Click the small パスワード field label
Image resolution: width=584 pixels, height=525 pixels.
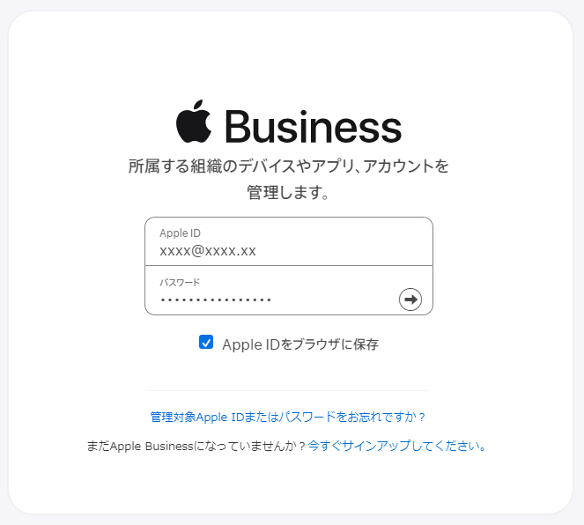pyautogui.click(x=180, y=282)
